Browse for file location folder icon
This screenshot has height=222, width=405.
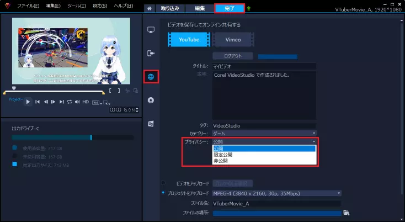pos(346,213)
